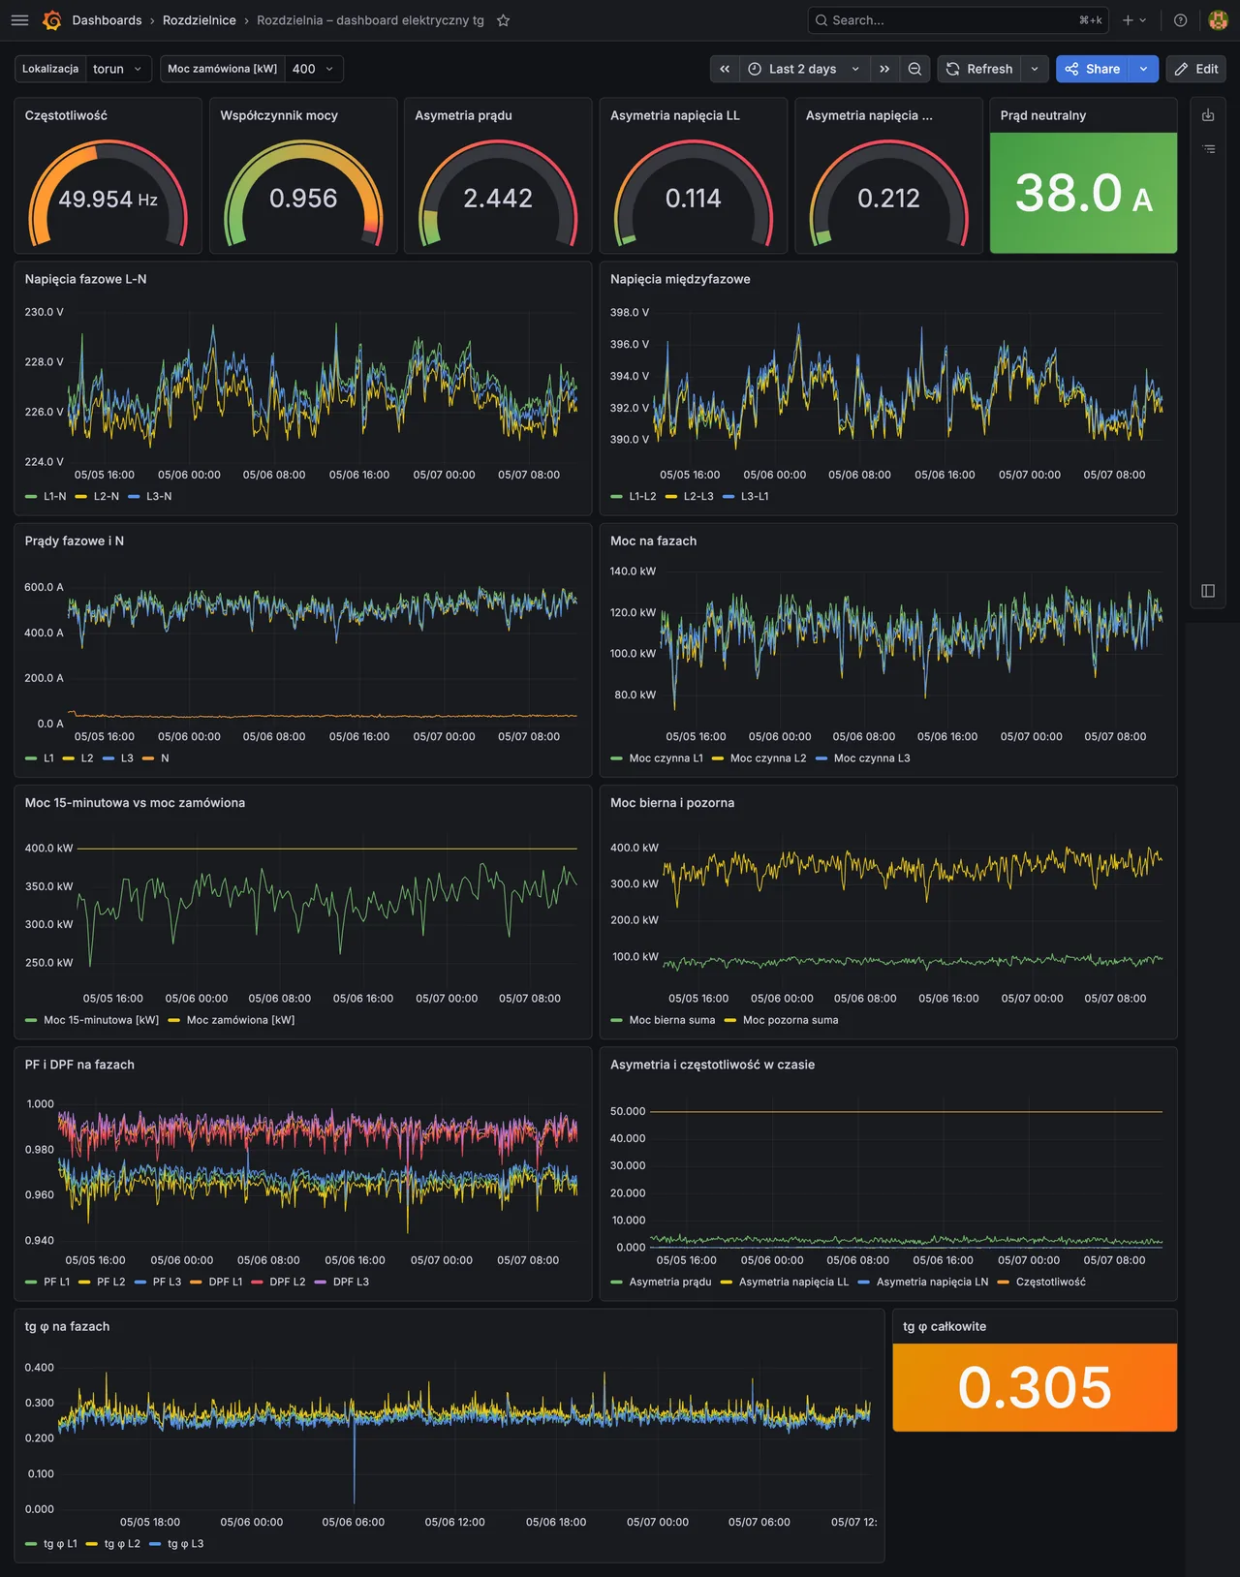The width and height of the screenshot is (1240, 1577).
Task: Click the Prądy fazowe i N panel title
Action: [x=75, y=541]
